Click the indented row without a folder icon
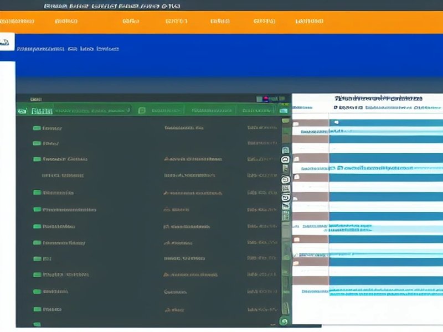The height and width of the screenshot is (332, 443). tap(63, 175)
